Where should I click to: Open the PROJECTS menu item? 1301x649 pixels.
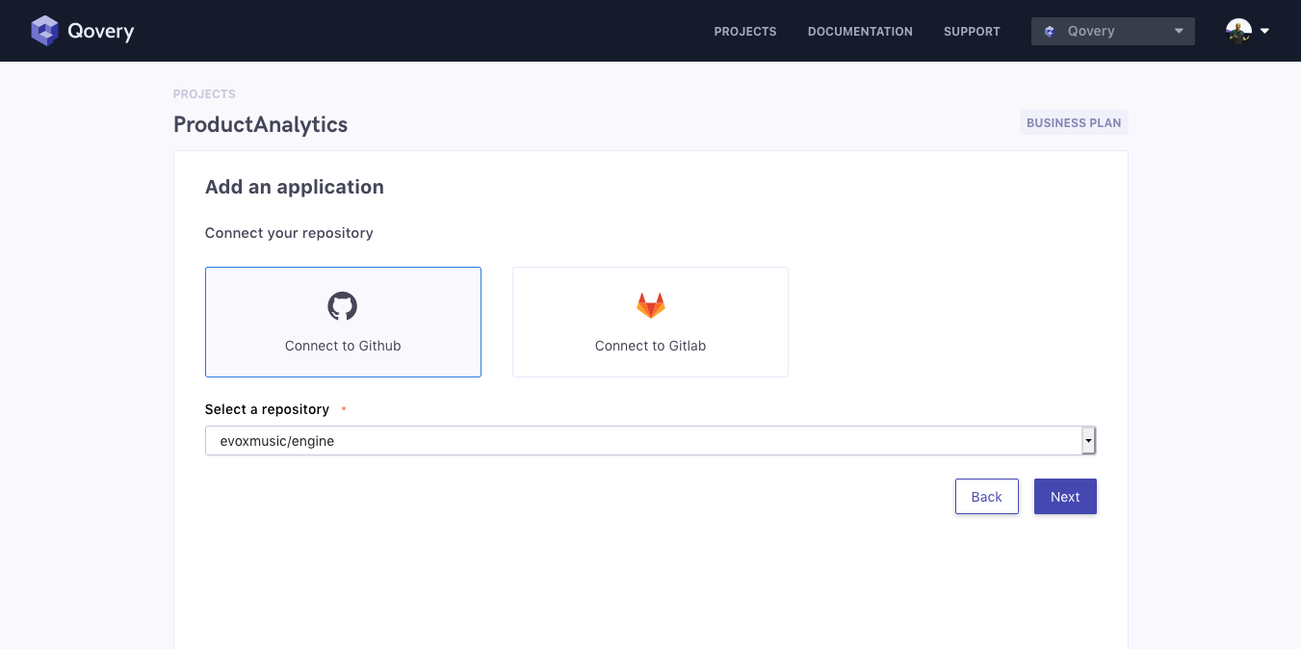click(745, 32)
